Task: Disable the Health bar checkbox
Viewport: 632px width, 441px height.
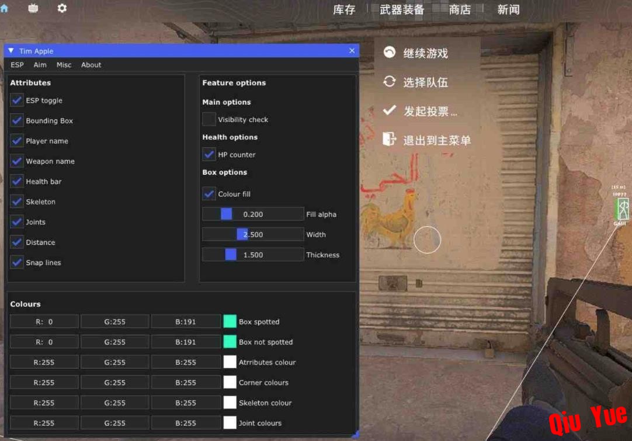Action: (x=16, y=181)
